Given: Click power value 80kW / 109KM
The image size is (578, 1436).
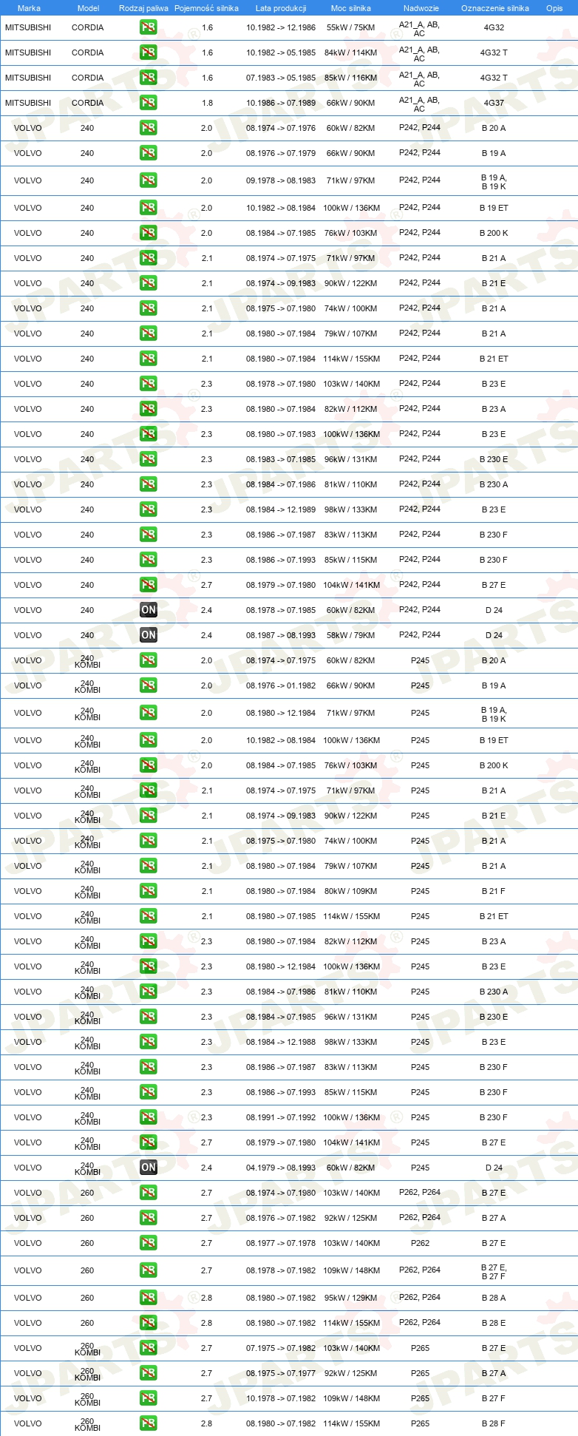Looking at the screenshot, I should tap(351, 891).
